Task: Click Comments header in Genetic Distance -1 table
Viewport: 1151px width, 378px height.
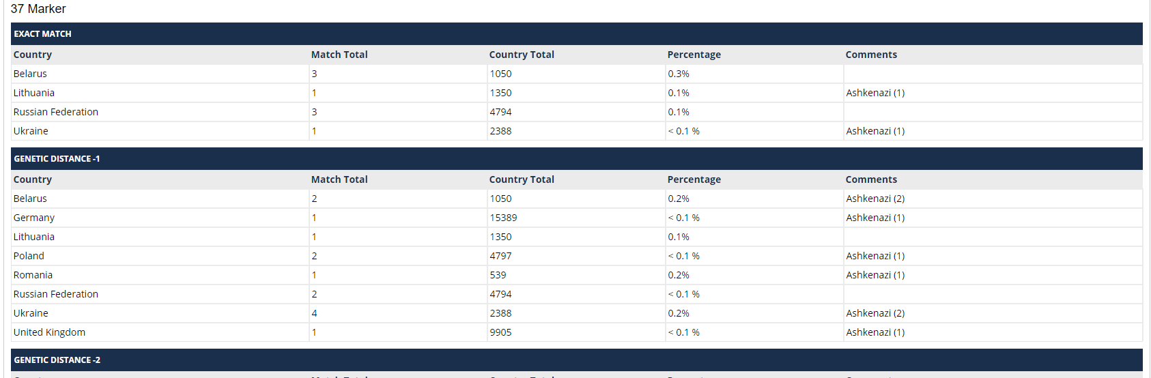Action: click(871, 179)
